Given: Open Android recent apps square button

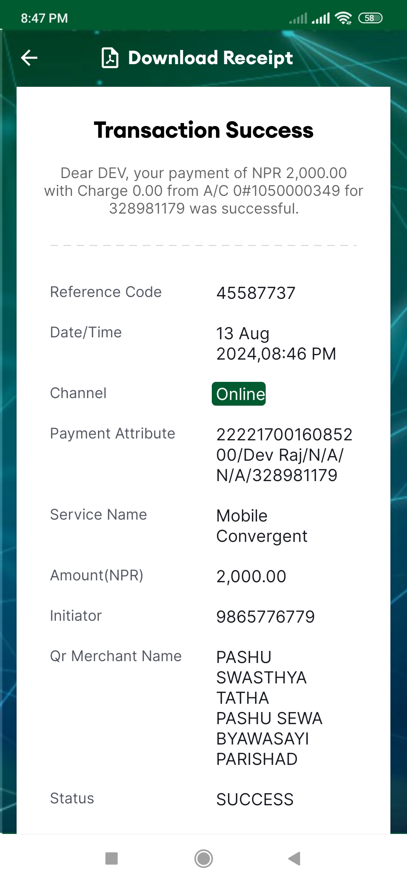Looking at the screenshot, I should [112, 858].
